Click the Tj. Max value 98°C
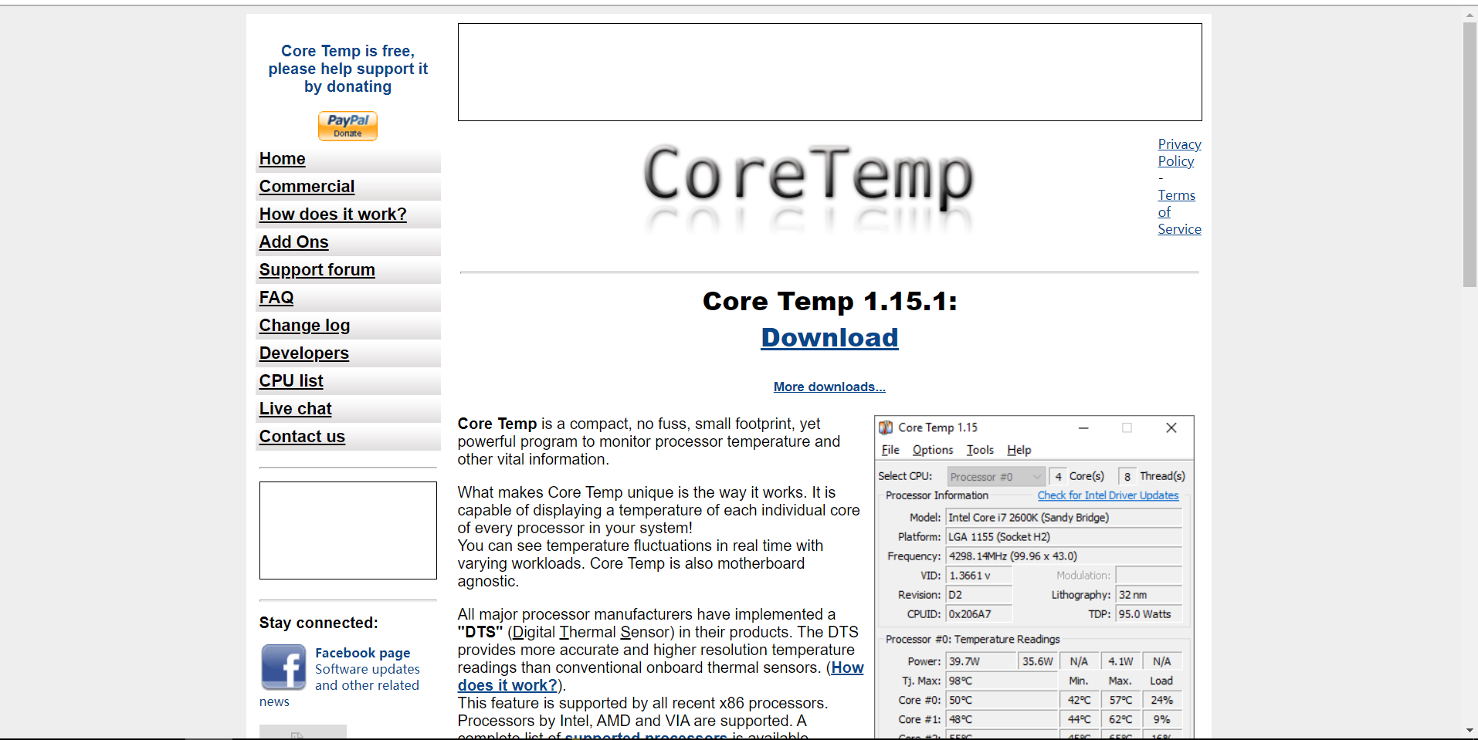The image size is (1478, 740). click(1002, 681)
